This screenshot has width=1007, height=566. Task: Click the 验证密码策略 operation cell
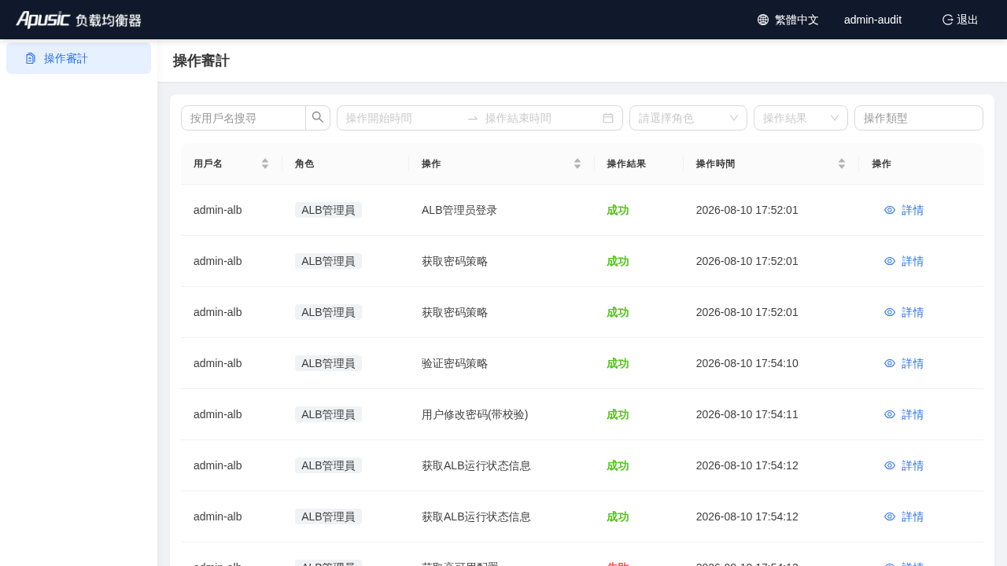pos(455,363)
